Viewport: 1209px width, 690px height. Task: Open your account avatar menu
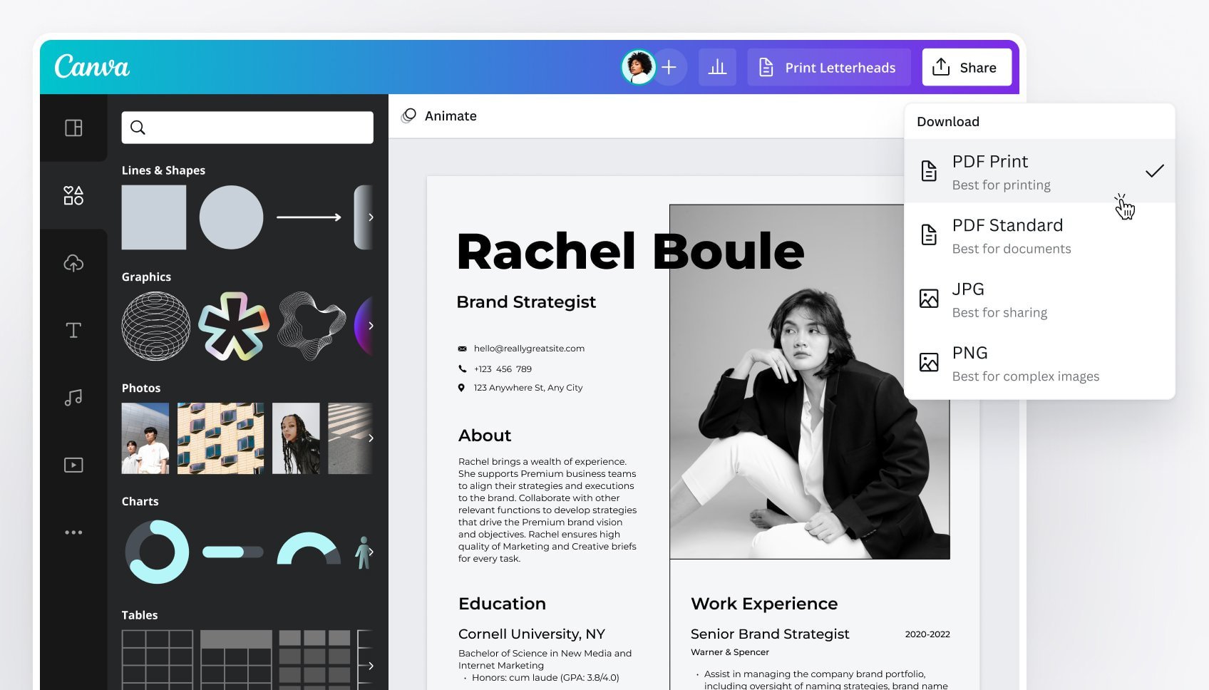tap(638, 67)
